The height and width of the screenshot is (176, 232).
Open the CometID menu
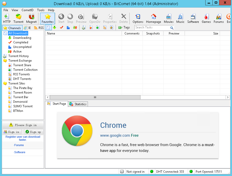pos(27,10)
